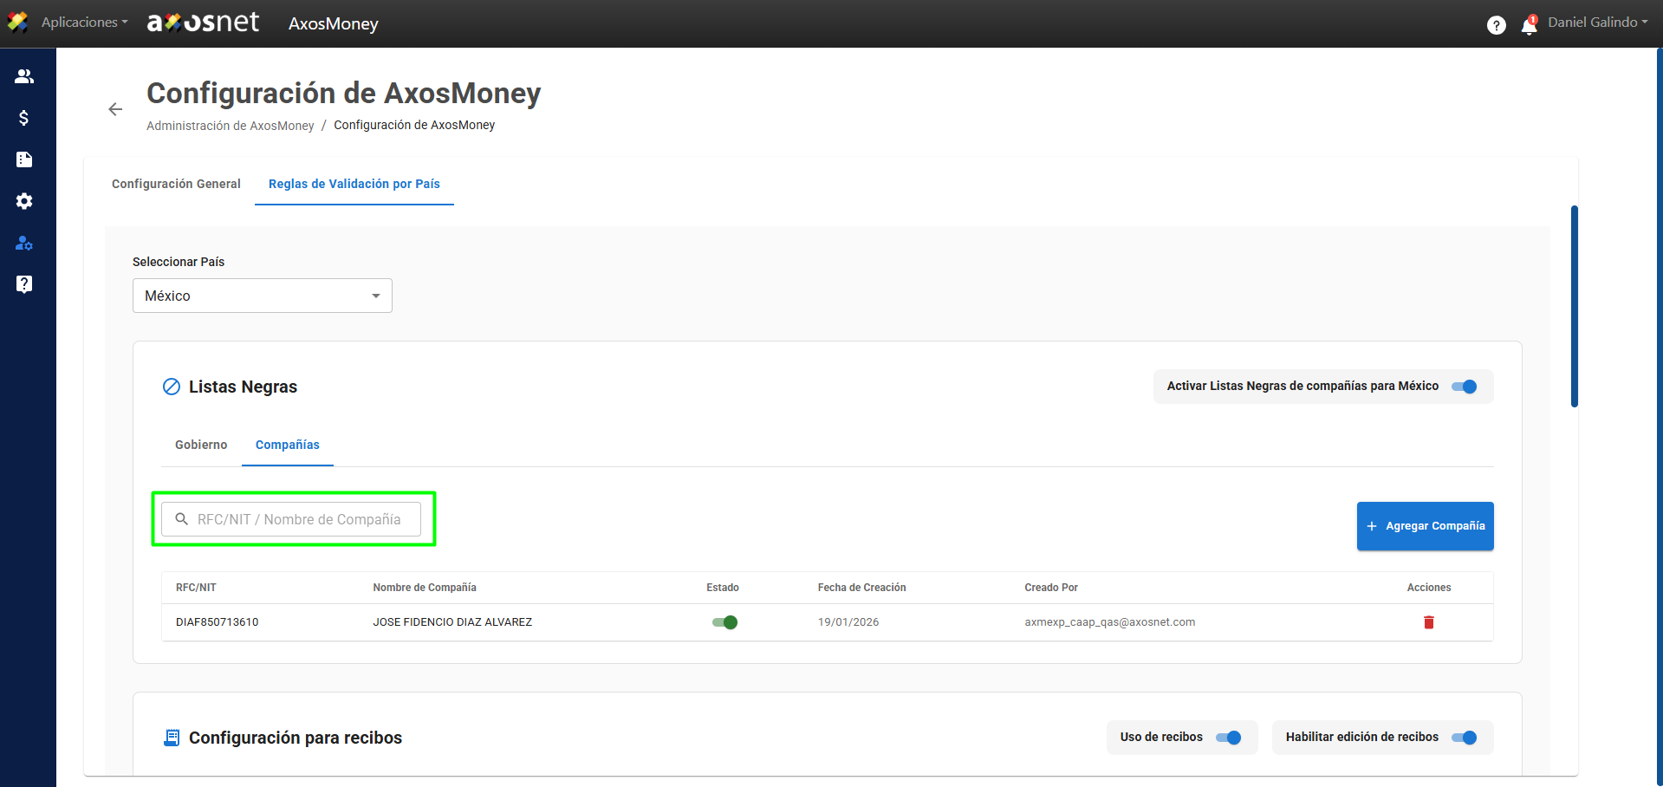Click the receipts configuration icon
The height and width of the screenshot is (787, 1663).
click(x=172, y=738)
